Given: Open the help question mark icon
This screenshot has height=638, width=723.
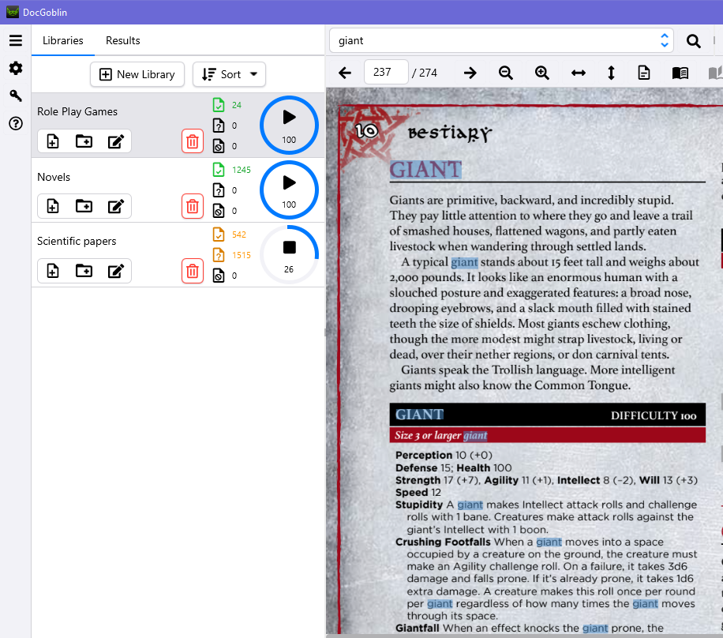Looking at the screenshot, I should [16, 123].
